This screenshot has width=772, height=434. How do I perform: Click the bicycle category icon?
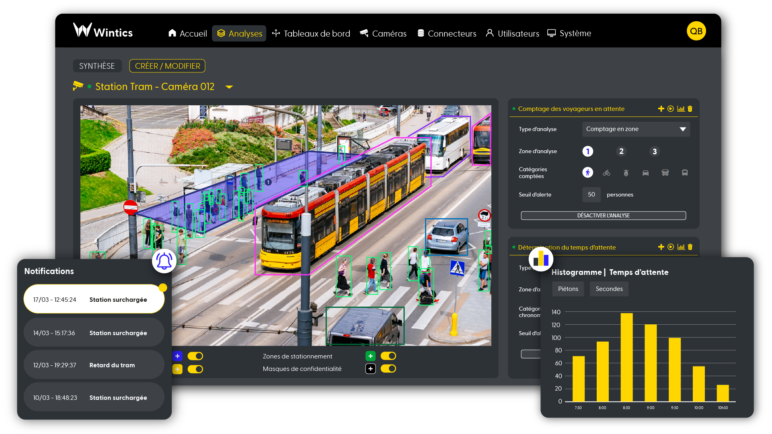tap(606, 173)
